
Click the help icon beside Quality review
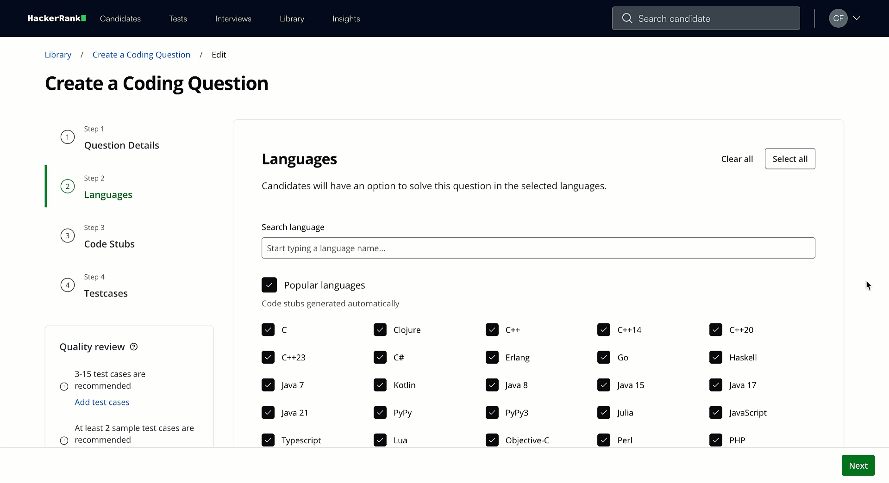pyautogui.click(x=133, y=347)
